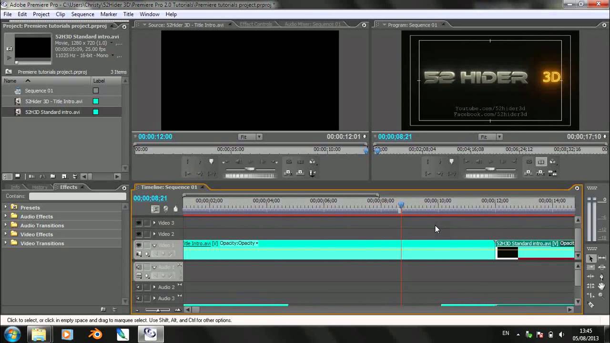The width and height of the screenshot is (610, 343).
Task: Switch to History tab
Action: tap(40, 187)
